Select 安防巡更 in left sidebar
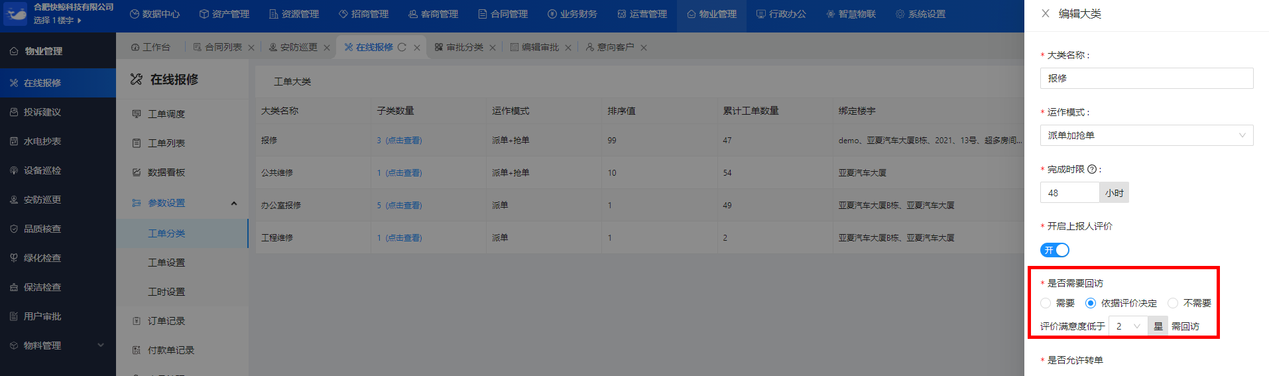Image resolution: width=1269 pixels, height=376 pixels. (58, 200)
